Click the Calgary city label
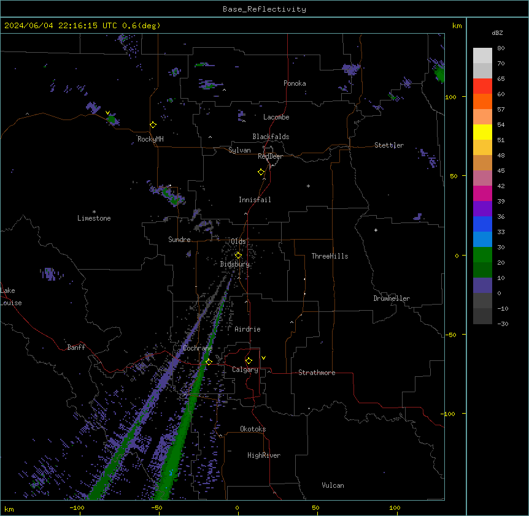 [245, 370]
